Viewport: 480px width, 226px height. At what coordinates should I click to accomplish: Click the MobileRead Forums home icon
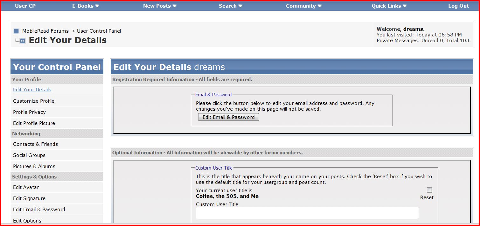pyautogui.click(x=16, y=31)
